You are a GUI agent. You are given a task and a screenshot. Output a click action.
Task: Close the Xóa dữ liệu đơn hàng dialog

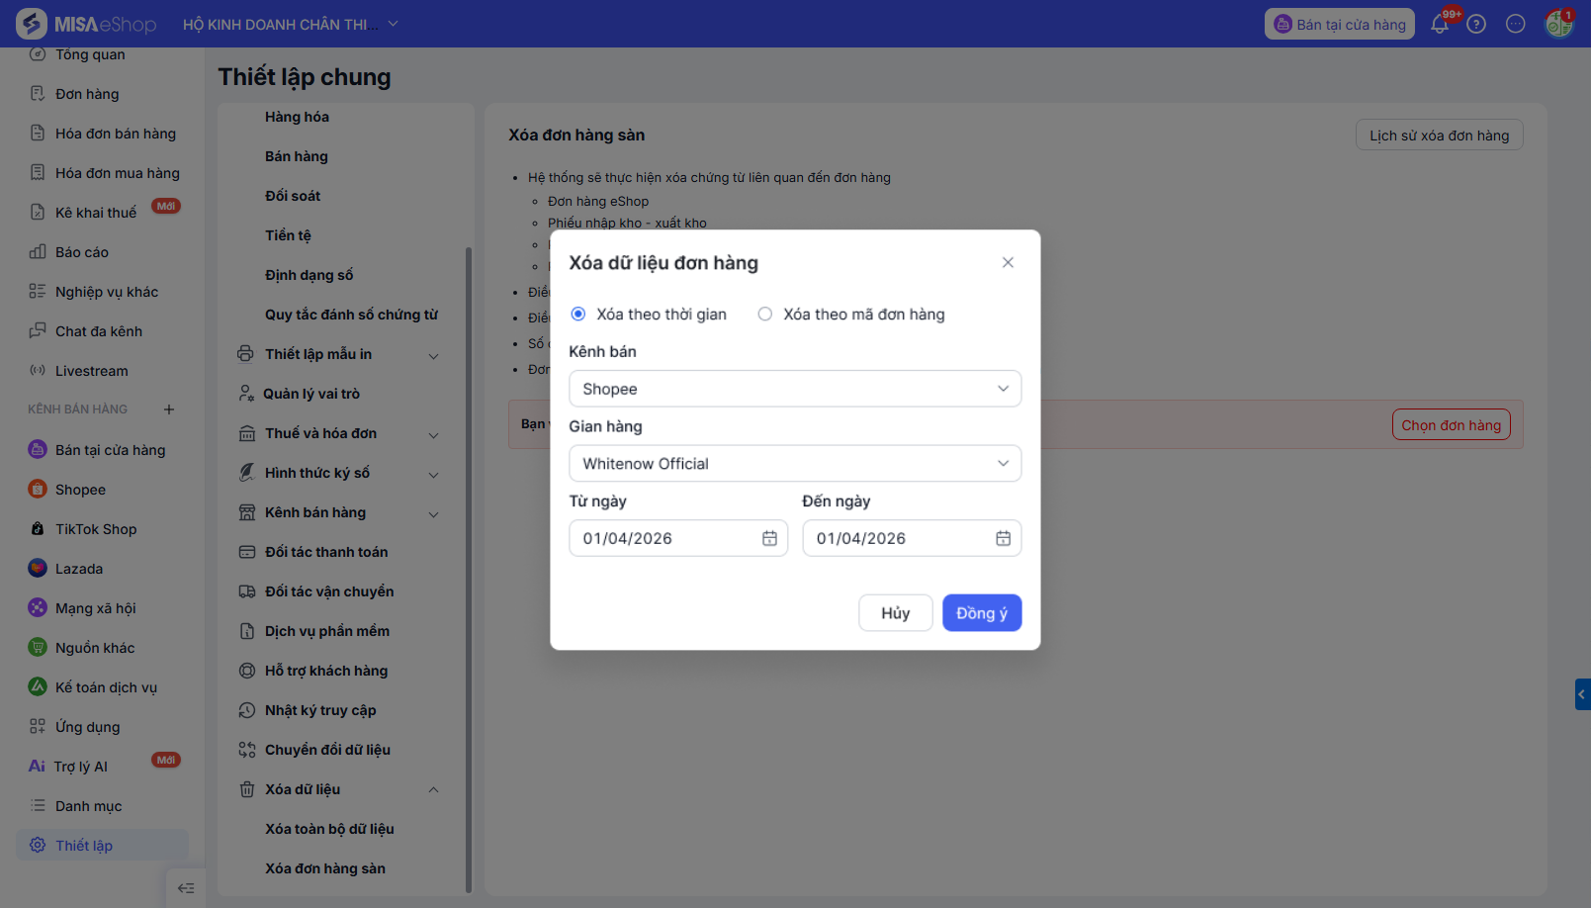tap(1008, 263)
